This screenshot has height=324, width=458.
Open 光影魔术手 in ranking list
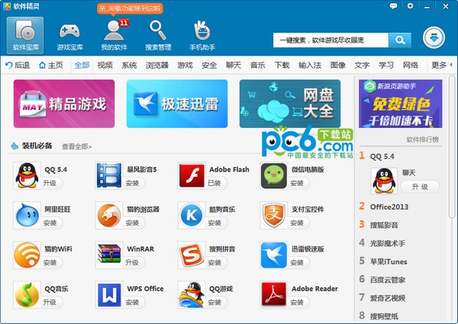pos(387,243)
